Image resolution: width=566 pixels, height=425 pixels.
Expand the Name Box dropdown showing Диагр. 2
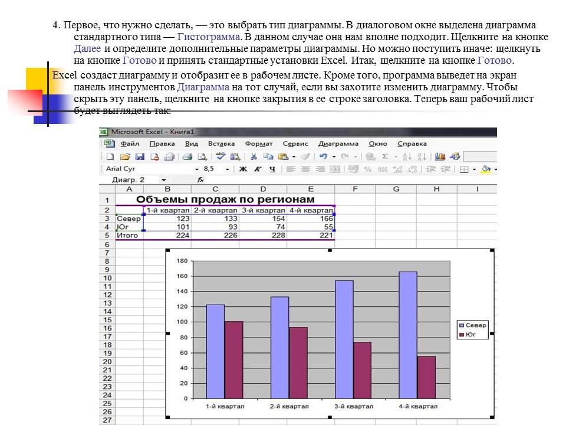[163, 181]
